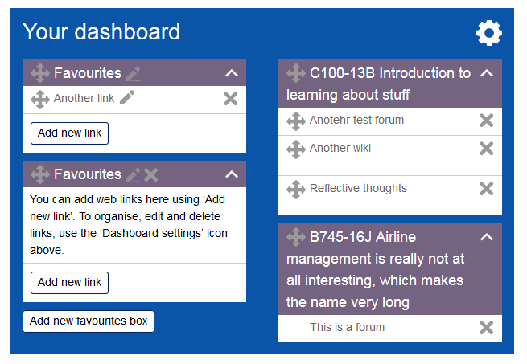The height and width of the screenshot is (364, 527).
Task: Click Add new link in first Favourites
Action: coord(69,133)
